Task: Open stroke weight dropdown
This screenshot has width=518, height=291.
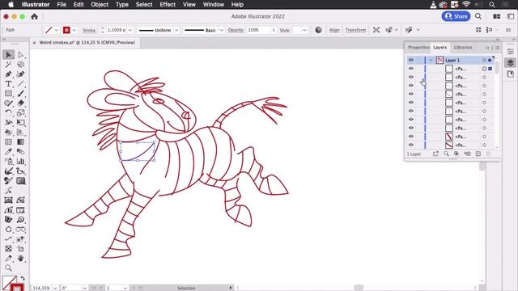Action: (130, 30)
